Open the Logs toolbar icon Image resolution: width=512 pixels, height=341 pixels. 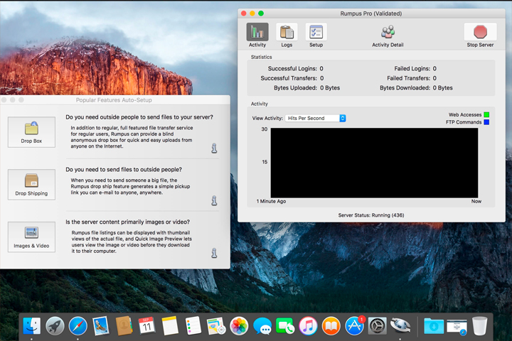pyautogui.click(x=287, y=36)
